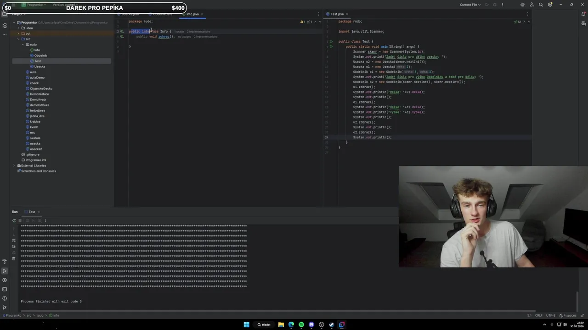The width and height of the screenshot is (588, 330).
Task: Open the Project tool window icon
Action: point(5,14)
